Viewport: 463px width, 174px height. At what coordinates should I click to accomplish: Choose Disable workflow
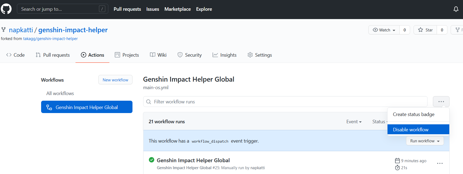[418, 129]
